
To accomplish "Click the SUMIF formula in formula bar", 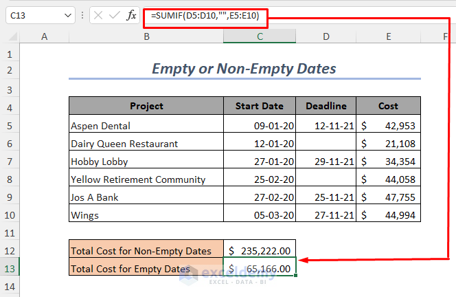I will [x=205, y=15].
